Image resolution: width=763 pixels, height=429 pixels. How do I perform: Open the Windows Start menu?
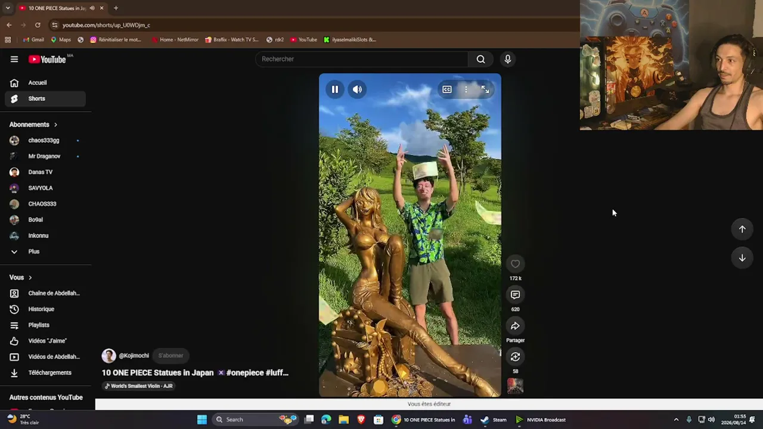point(202,419)
